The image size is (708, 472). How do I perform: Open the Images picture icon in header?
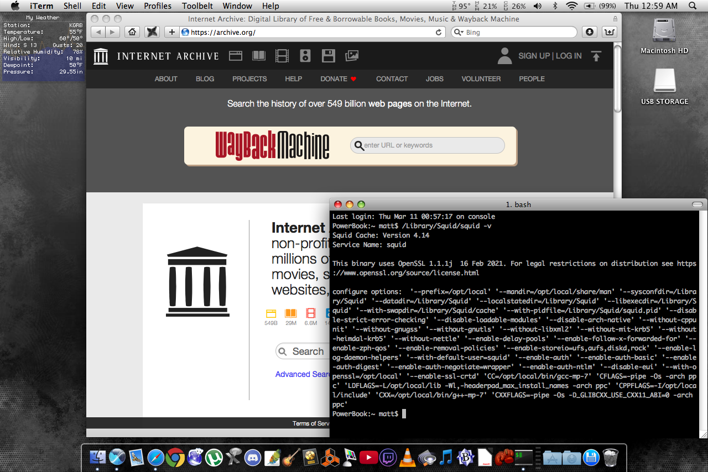tap(352, 56)
